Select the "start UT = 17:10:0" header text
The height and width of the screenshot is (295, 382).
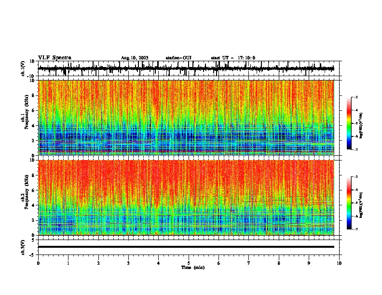tap(233, 58)
